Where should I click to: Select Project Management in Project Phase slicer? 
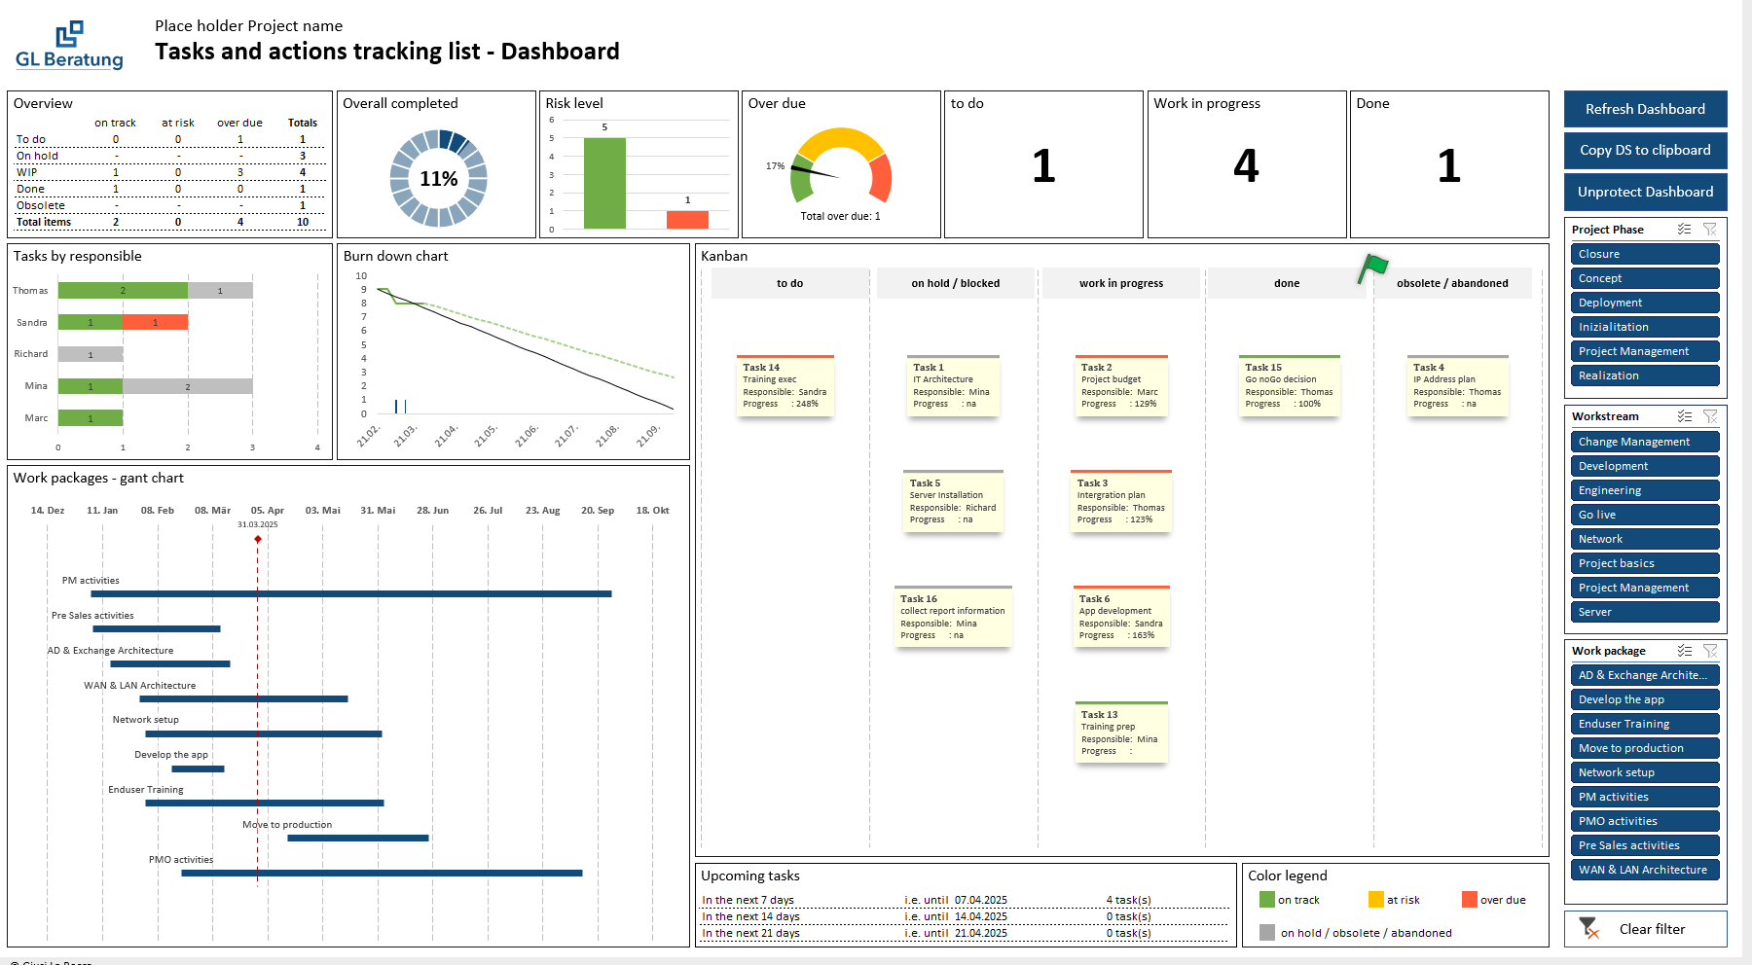(x=1645, y=351)
